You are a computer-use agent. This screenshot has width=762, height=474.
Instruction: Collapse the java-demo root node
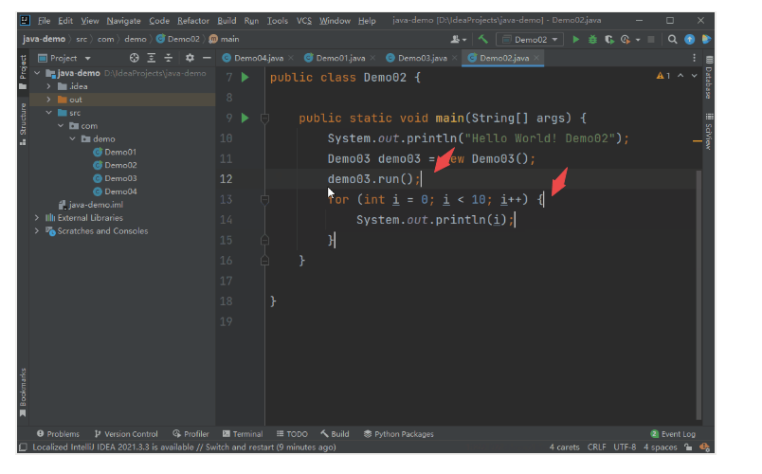(x=37, y=73)
